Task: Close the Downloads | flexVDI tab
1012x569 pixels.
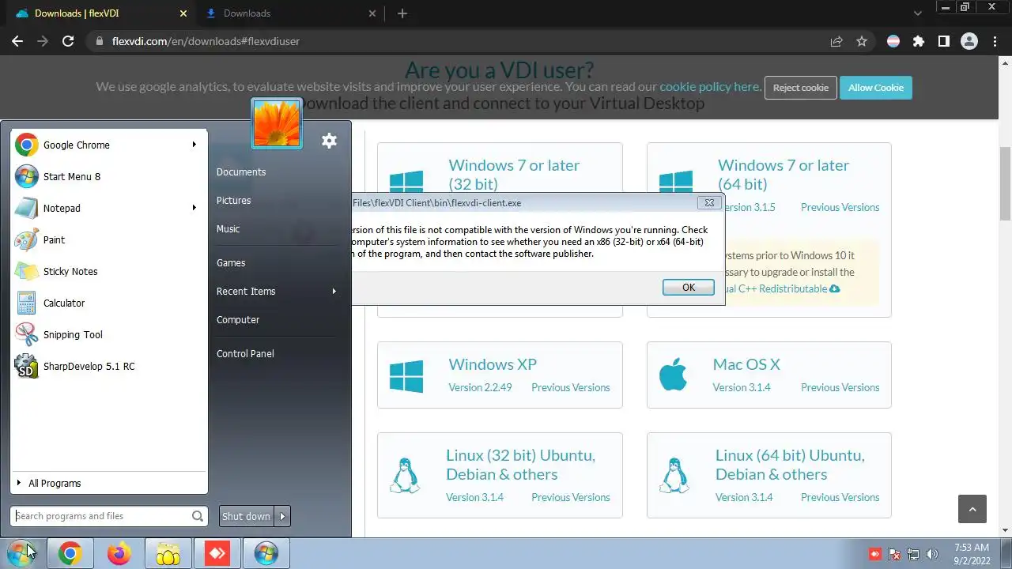Action: pyautogui.click(x=183, y=13)
